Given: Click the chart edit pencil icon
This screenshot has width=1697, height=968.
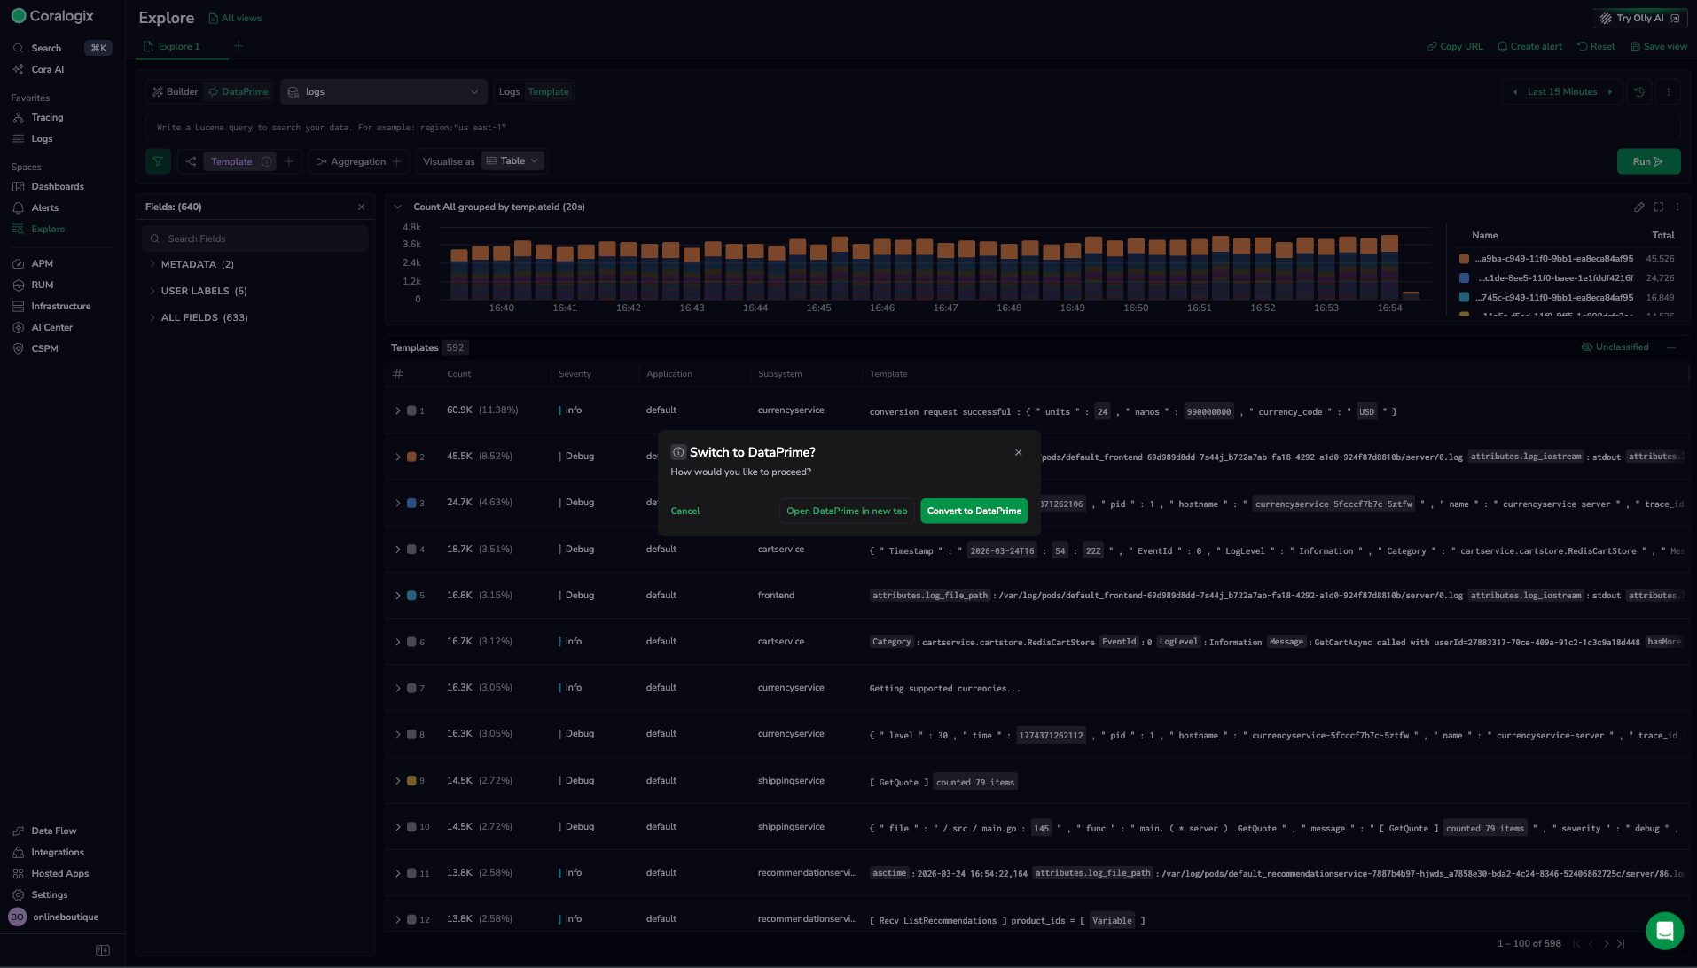Looking at the screenshot, I should [x=1638, y=207].
